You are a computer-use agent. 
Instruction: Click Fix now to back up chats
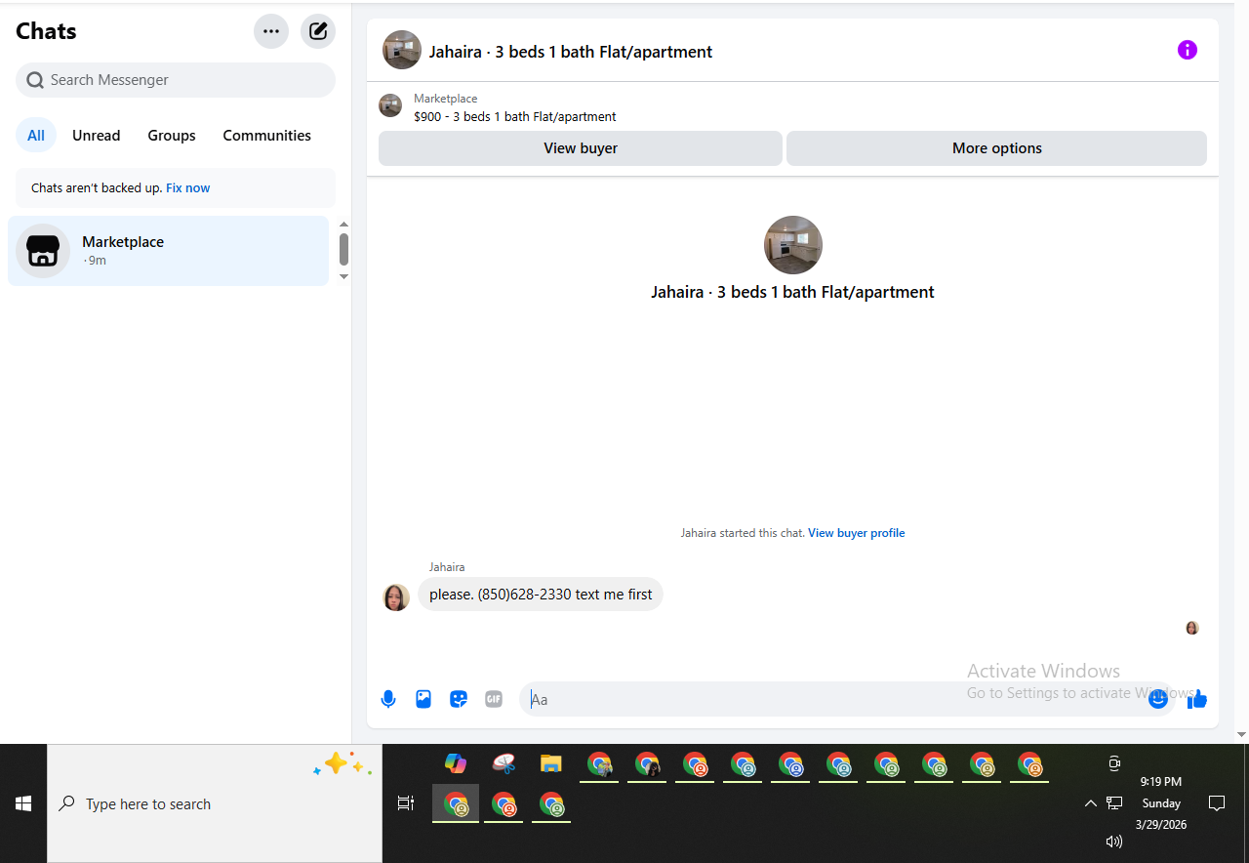coord(187,188)
